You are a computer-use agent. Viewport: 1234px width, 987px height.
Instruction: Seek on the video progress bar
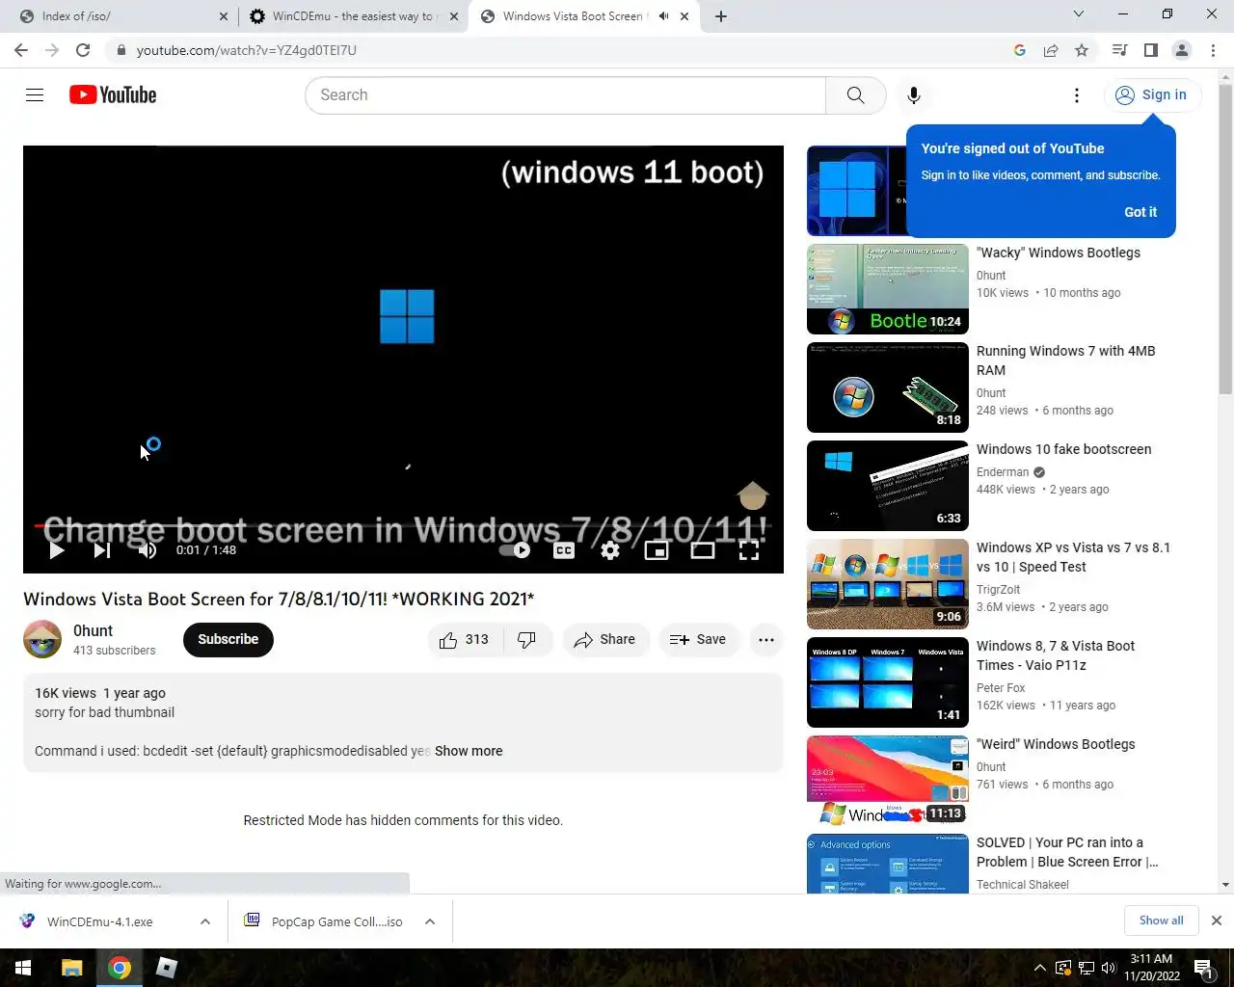pos(403,525)
